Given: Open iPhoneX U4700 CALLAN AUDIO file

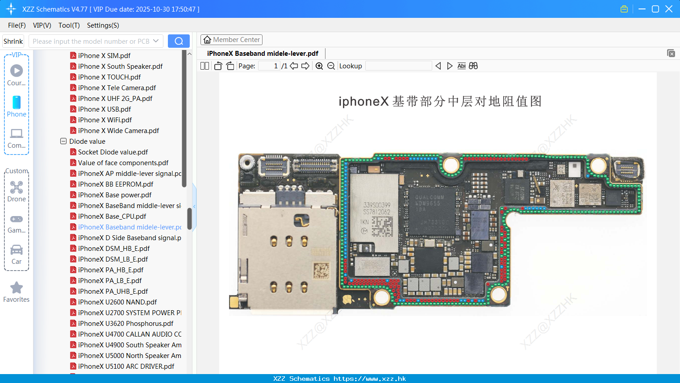Looking at the screenshot, I should pos(125,334).
